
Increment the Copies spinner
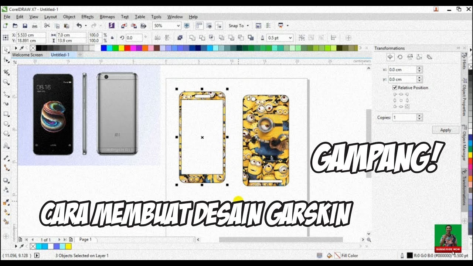419,116
